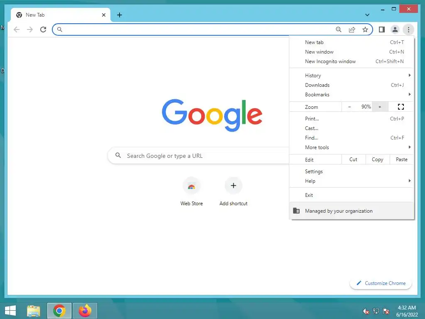Choose Exit from the menu
Image resolution: width=425 pixels, height=319 pixels.
click(352, 195)
